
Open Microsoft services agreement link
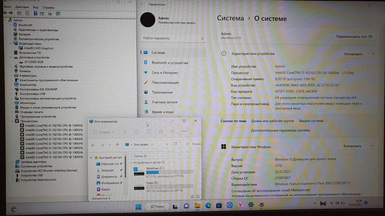[271, 190]
